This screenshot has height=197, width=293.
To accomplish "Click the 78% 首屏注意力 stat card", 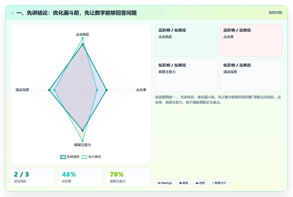I will click(x=128, y=177).
